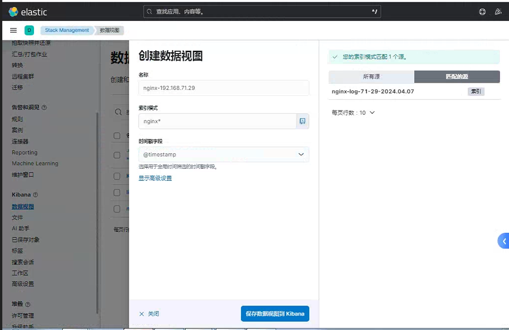Open 工作区 in the sidebar
The image size is (509, 330).
point(20,273)
